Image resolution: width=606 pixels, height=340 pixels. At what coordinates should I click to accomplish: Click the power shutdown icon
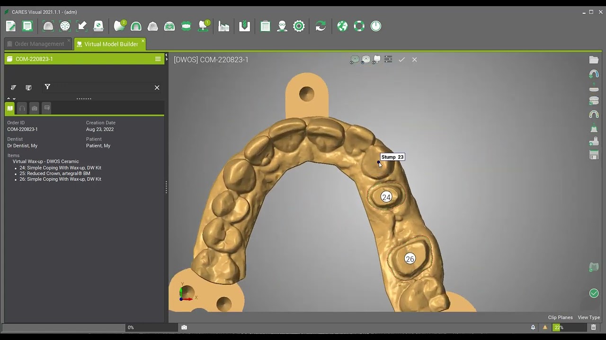click(376, 26)
